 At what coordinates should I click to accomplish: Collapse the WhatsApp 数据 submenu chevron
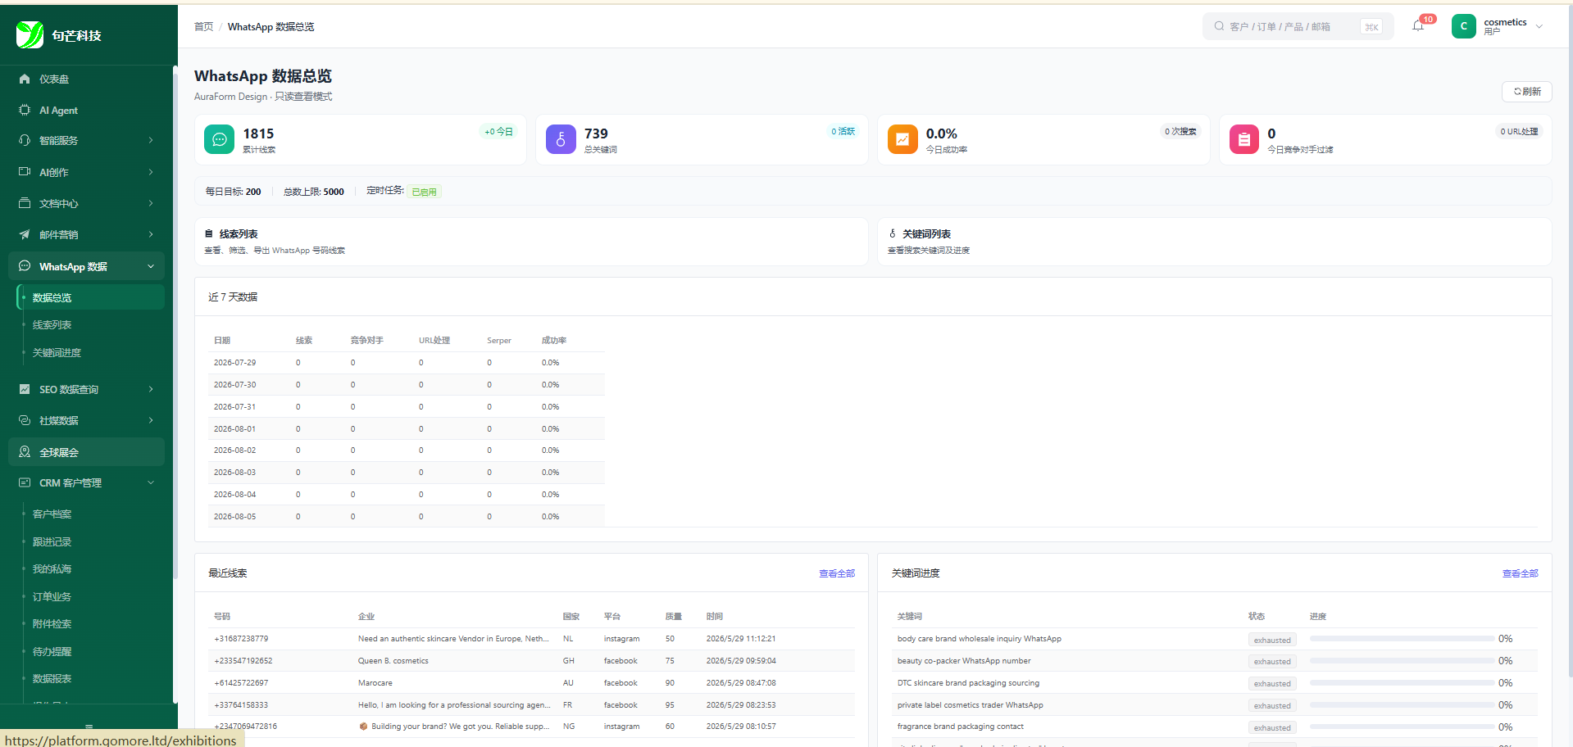tap(151, 266)
